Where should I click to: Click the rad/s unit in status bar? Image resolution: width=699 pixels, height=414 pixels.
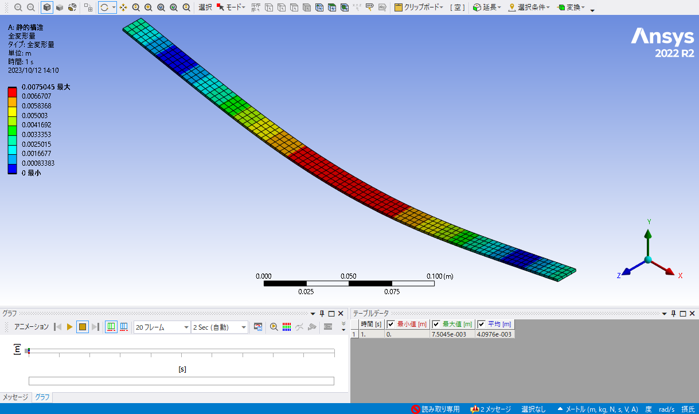tap(666, 409)
